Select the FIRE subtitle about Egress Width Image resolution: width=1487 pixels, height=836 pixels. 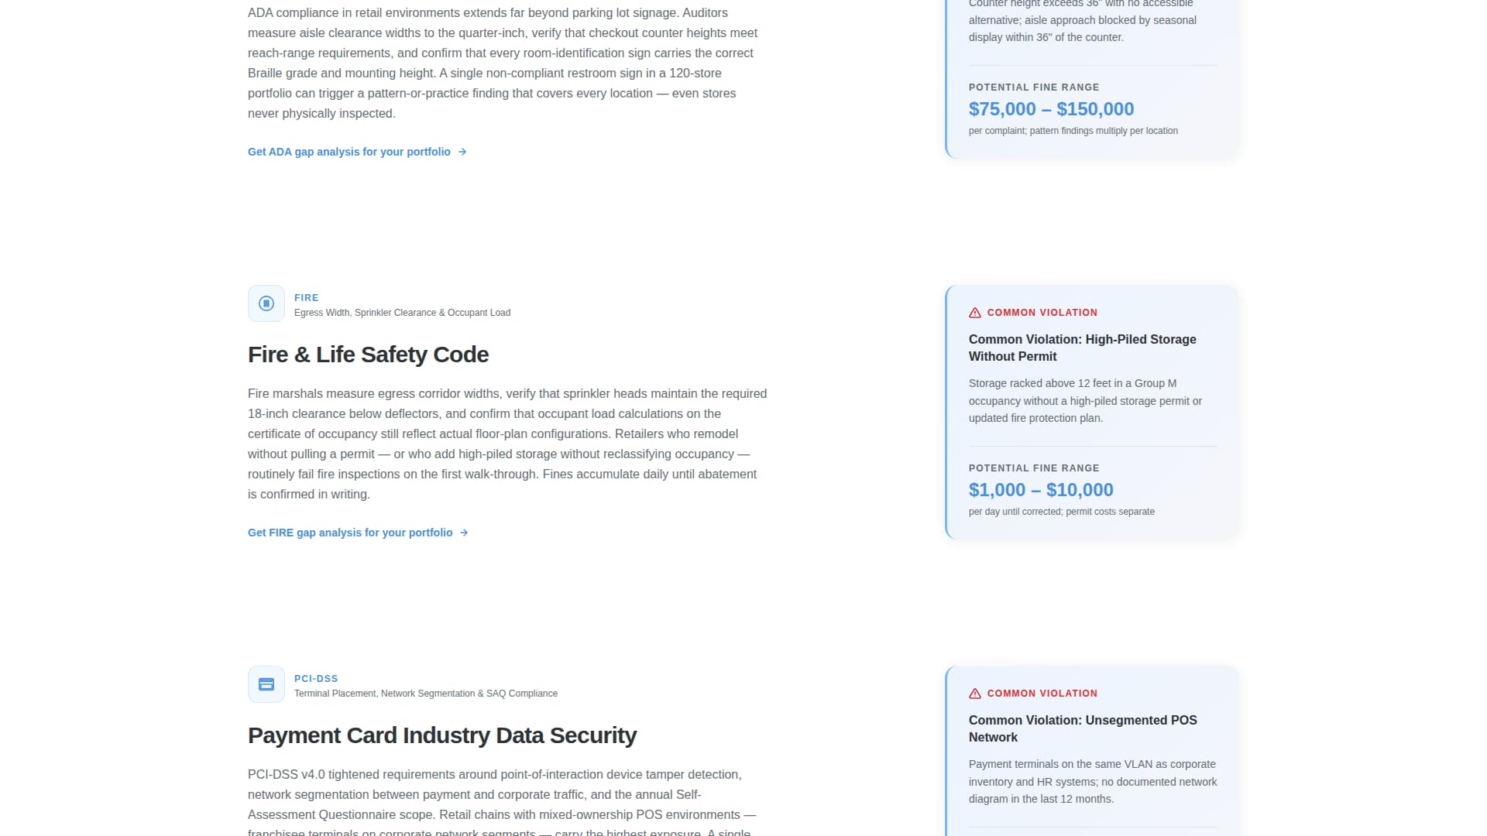(402, 313)
